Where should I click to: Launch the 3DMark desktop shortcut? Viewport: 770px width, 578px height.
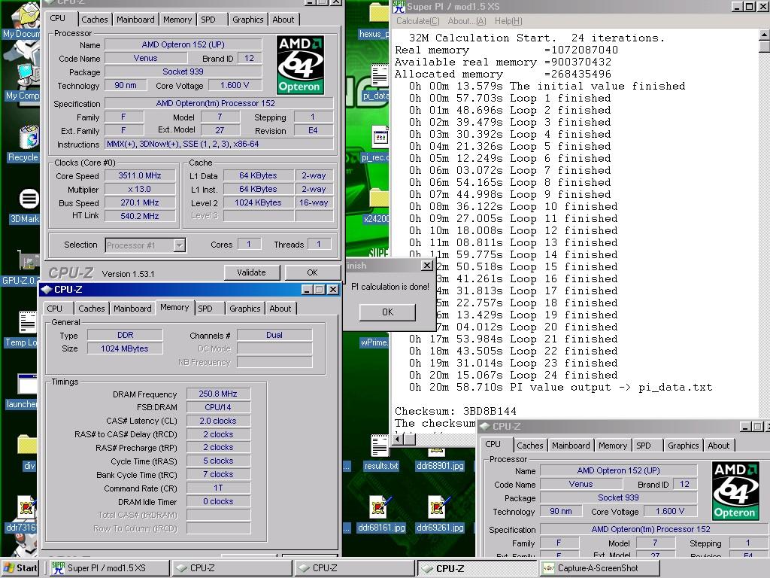coord(29,199)
